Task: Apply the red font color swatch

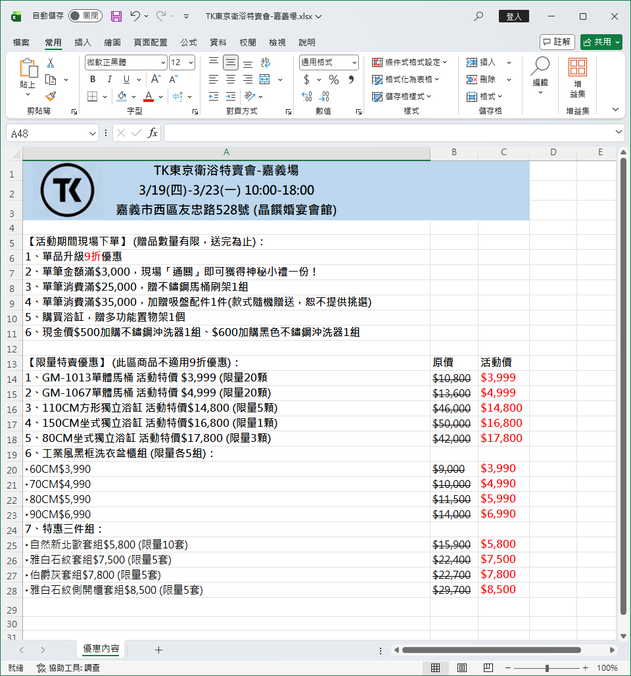Action: coord(149,97)
